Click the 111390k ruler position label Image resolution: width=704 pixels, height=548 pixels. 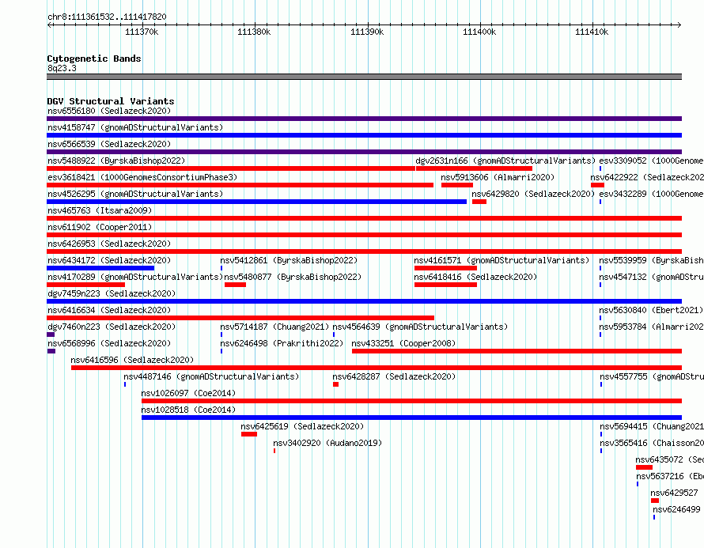click(x=367, y=32)
